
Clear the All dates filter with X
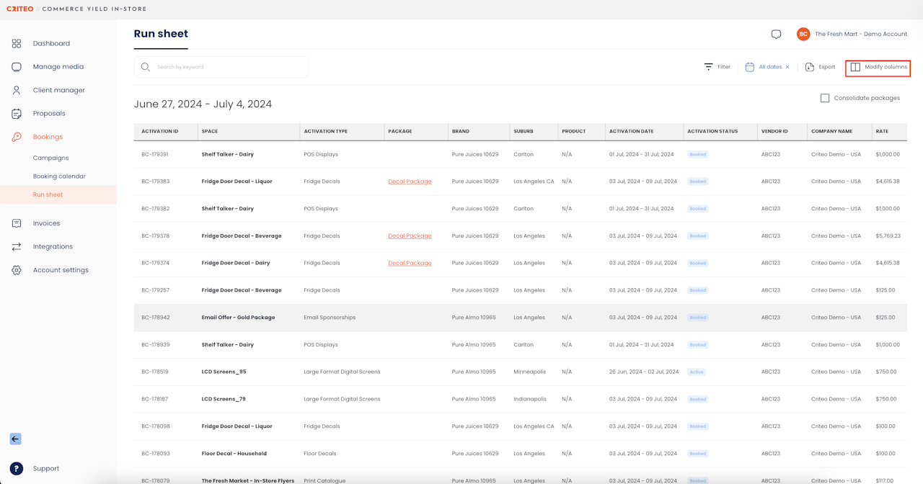coord(787,67)
